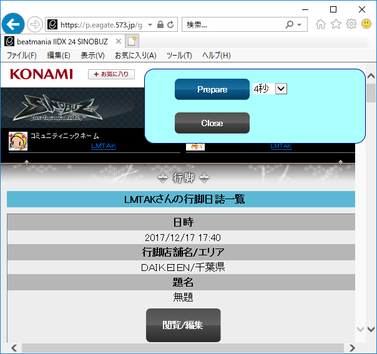Image resolution: width=377 pixels, height=354 pixels.
Task: Click the vertical scrollbar down arrow
Action: click(371, 329)
